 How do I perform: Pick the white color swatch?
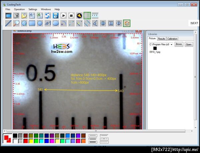click(15, 141)
